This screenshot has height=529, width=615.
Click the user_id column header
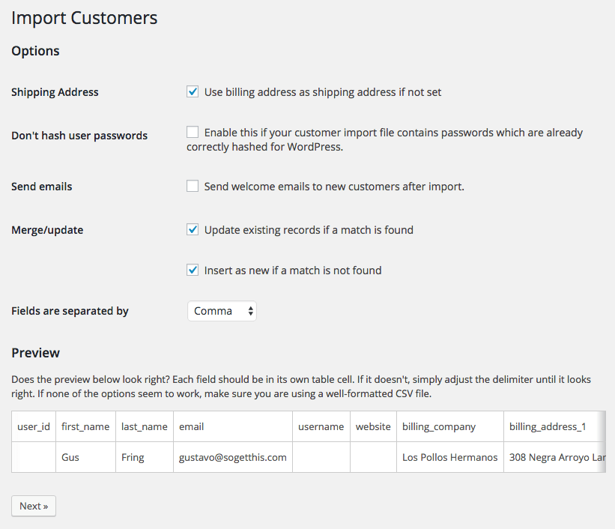click(34, 426)
